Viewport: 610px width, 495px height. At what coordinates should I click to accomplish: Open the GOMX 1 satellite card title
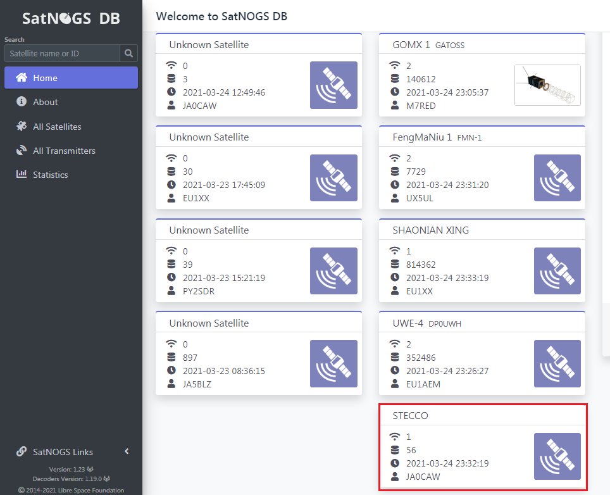tap(411, 45)
